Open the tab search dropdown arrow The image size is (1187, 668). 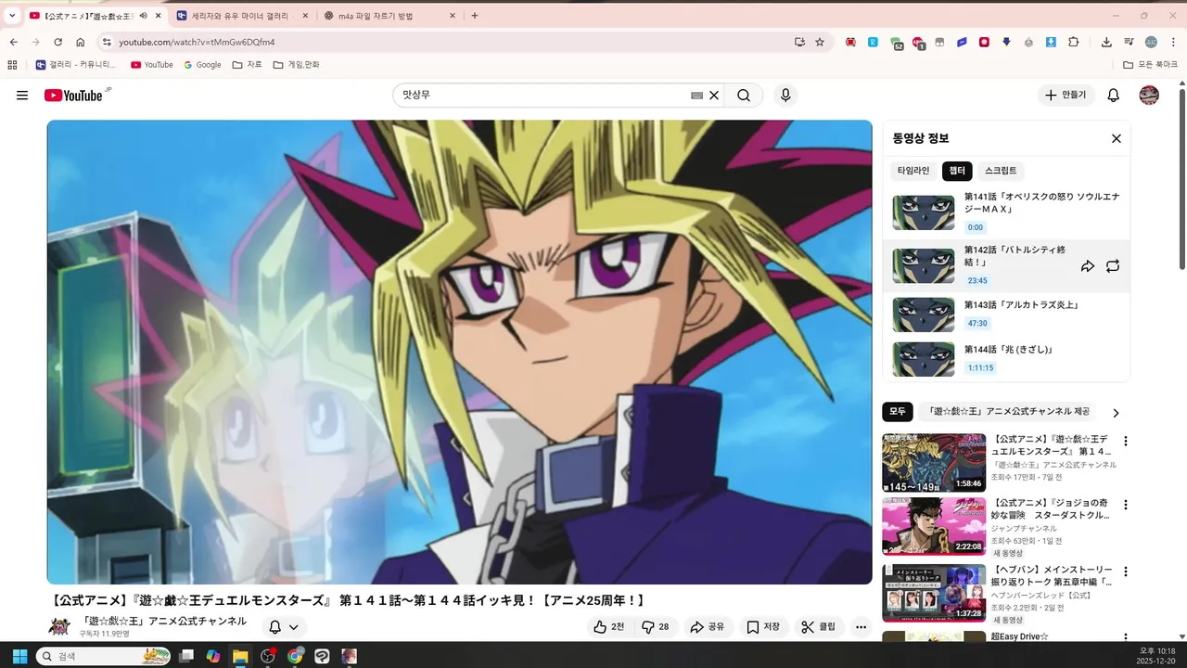(x=12, y=16)
